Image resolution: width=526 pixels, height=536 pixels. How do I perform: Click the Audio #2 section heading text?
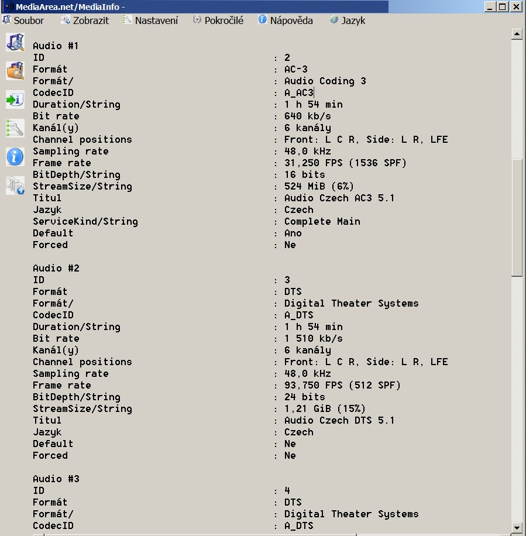[x=56, y=268]
